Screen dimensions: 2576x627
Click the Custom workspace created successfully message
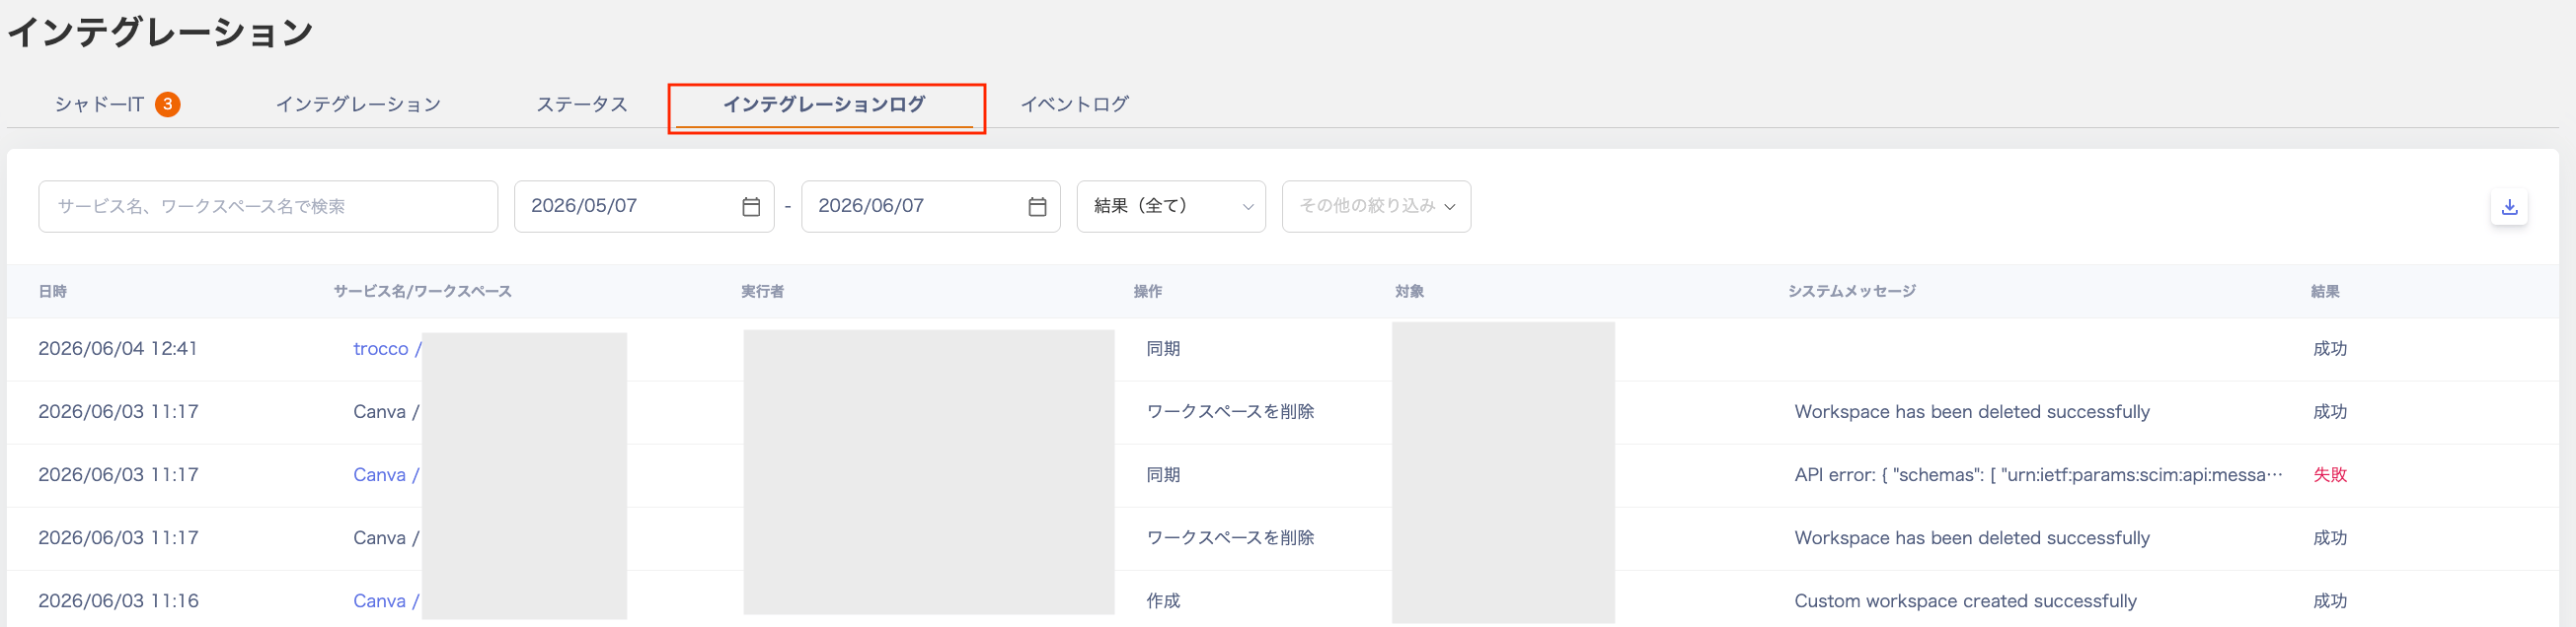click(1965, 600)
